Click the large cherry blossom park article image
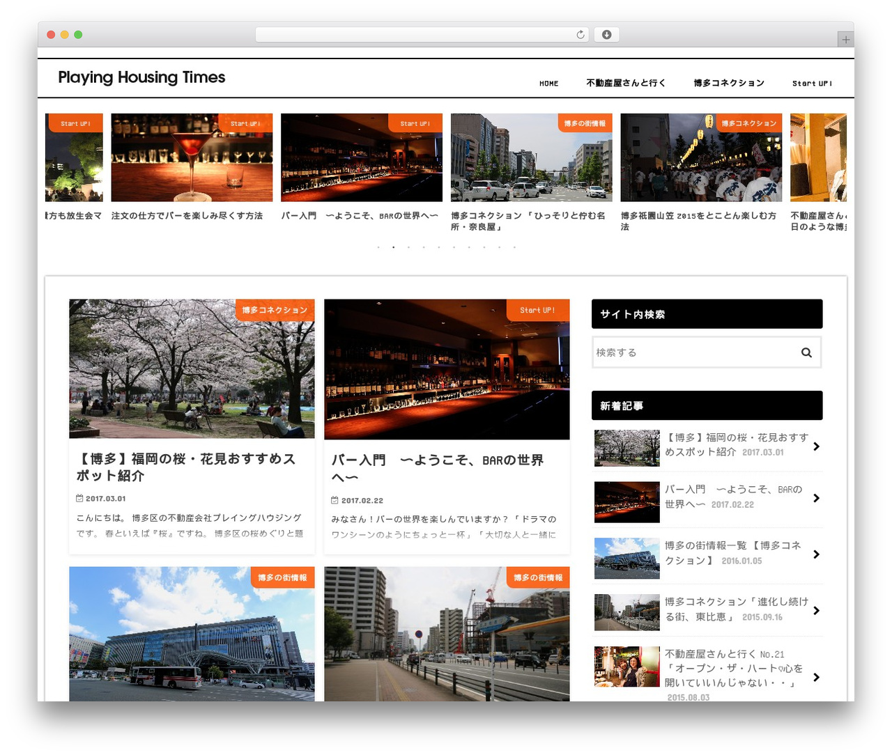Image resolution: width=892 pixels, height=755 pixels. pos(192,369)
